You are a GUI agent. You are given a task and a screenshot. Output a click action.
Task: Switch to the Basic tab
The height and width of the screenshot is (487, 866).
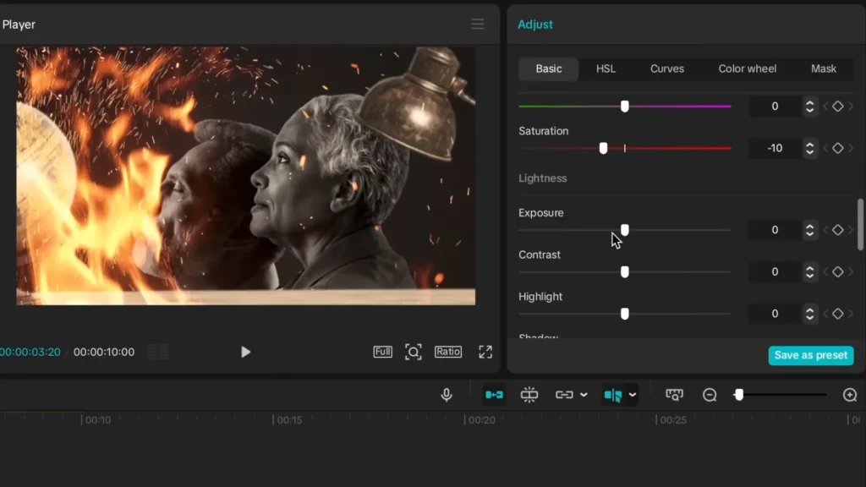[548, 69]
